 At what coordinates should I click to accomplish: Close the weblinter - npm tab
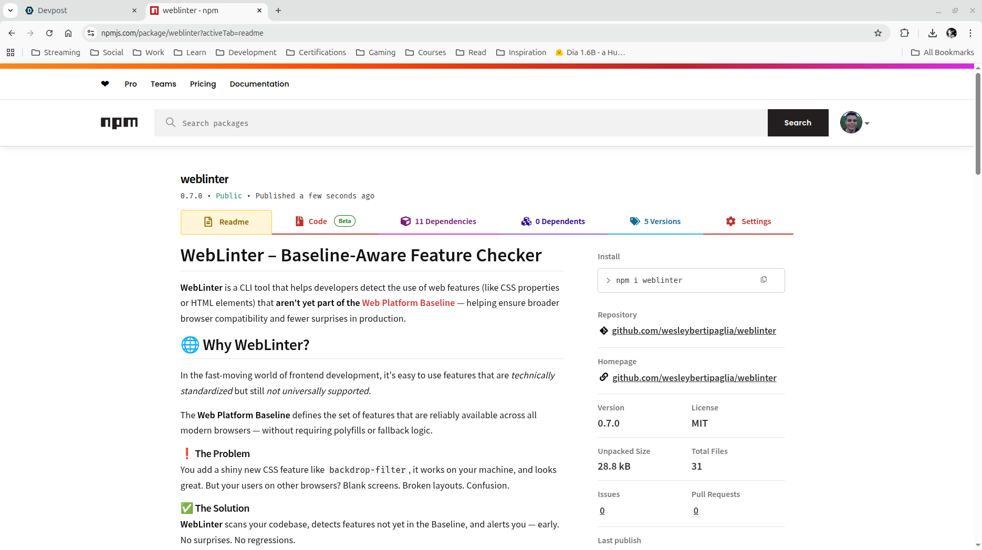click(259, 10)
